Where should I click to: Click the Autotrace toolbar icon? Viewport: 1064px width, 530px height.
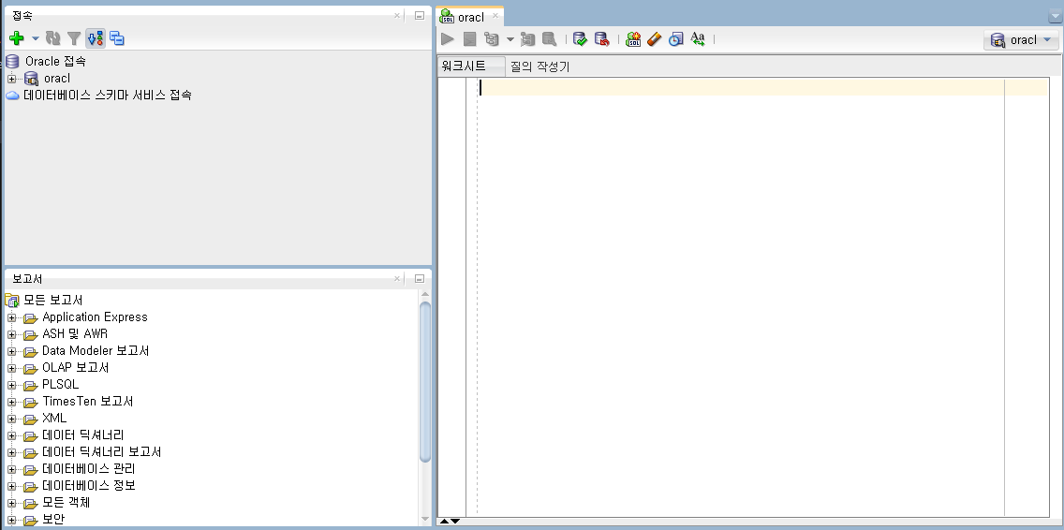pyautogui.click(x=528, y=39)
